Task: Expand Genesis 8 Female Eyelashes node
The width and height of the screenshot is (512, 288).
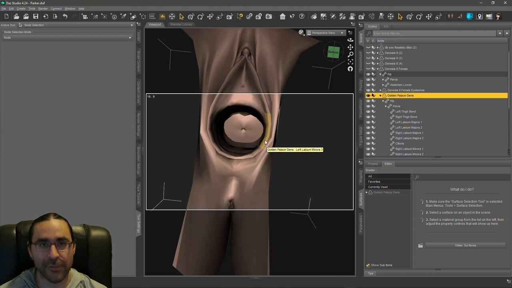Action: coord(380,90)
